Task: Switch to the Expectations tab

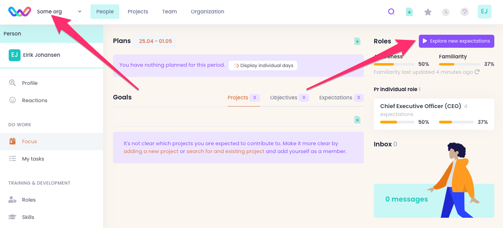Action: (x=335, y=97)
